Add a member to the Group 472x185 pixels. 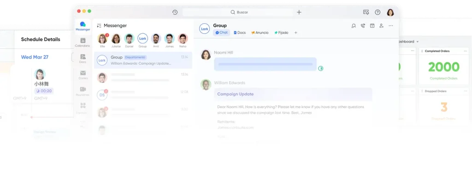pos(381,26)
